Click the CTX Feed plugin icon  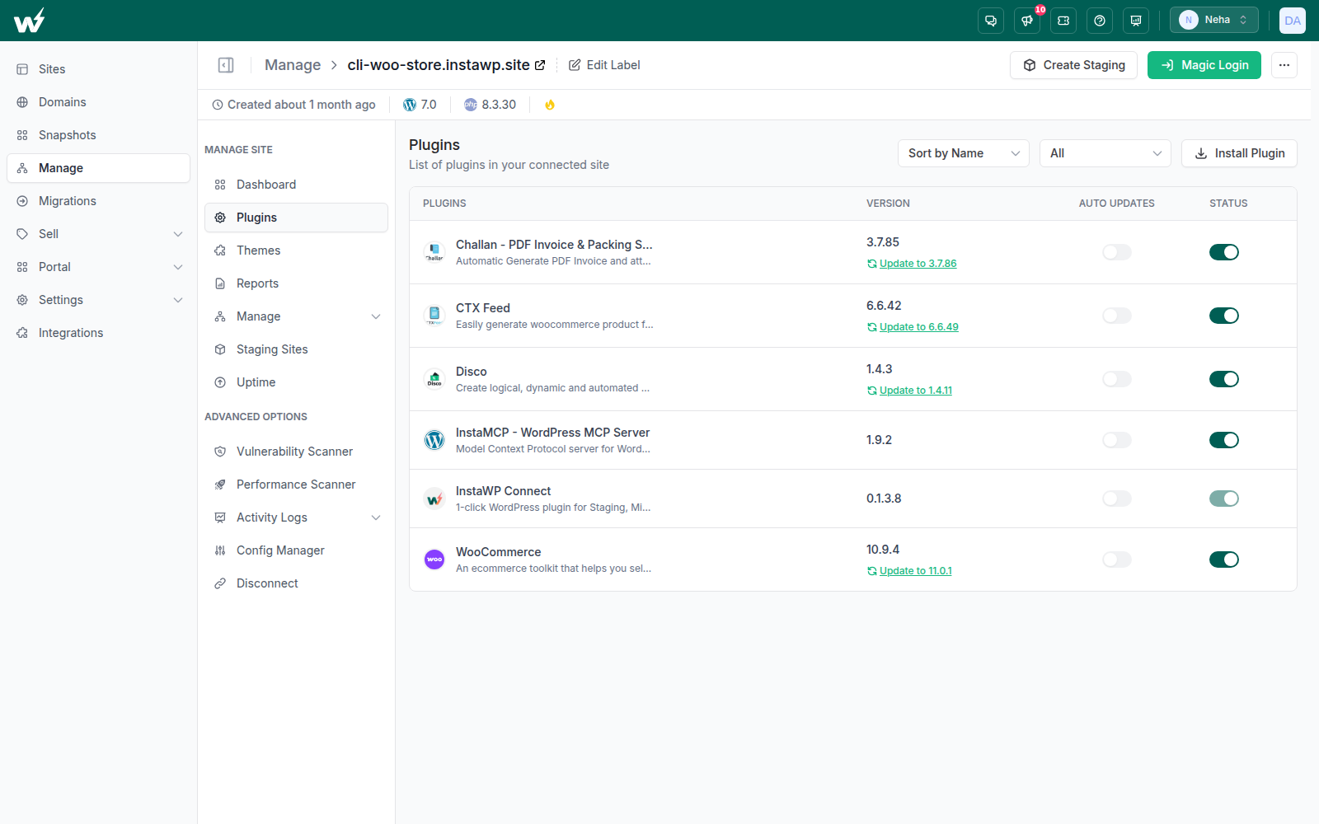tap(434, 316)
